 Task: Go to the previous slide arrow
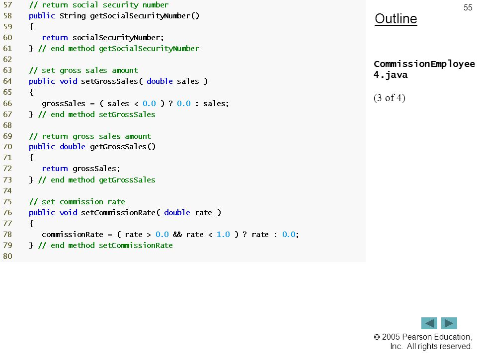point(429,323)
